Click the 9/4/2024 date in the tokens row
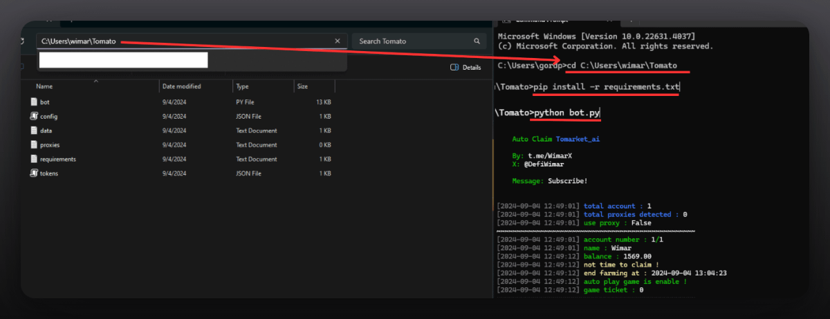The width and height of the screenshot is (830, 319). pos(174,173)
